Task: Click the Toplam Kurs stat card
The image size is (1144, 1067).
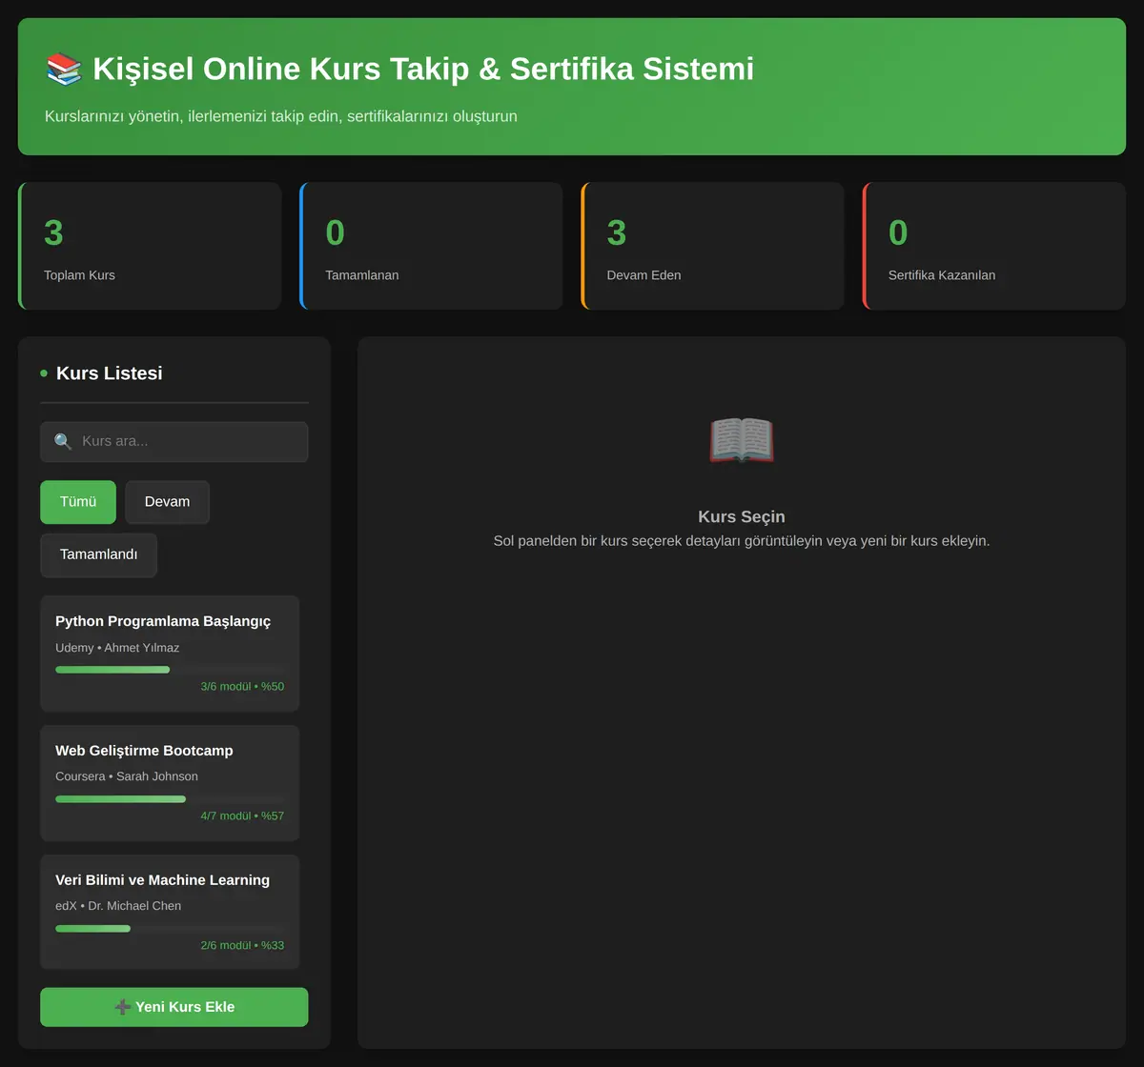Action: [x=150, y=246]
